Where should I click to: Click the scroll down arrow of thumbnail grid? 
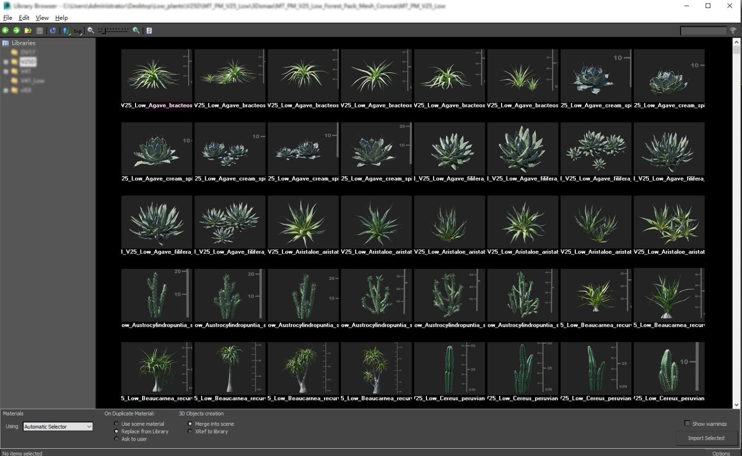(x=736, y=405)
